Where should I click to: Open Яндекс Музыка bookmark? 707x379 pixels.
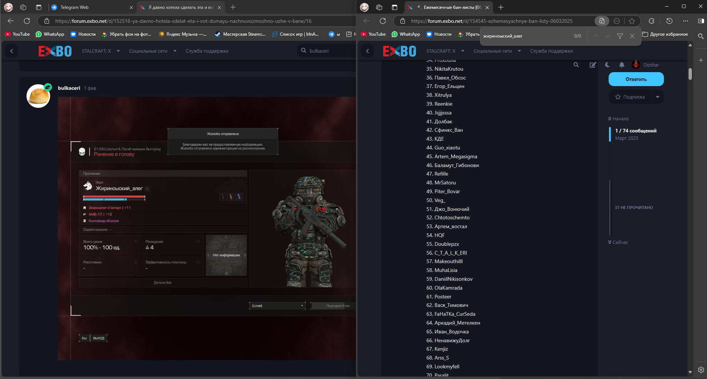[182, 34]
